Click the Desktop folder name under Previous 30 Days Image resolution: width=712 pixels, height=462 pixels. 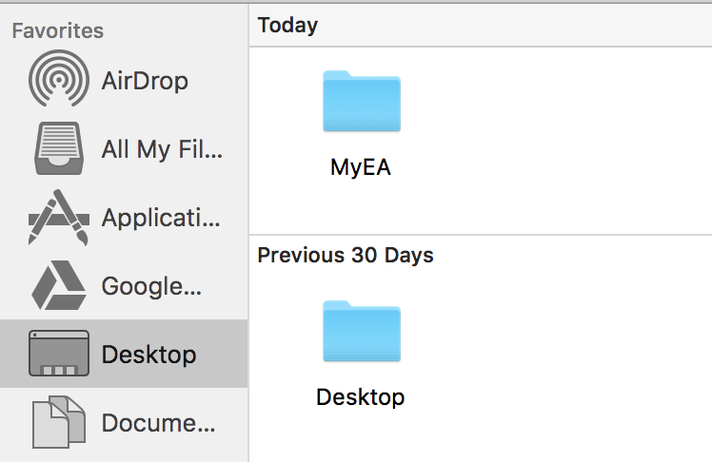[x=361, y=396]
